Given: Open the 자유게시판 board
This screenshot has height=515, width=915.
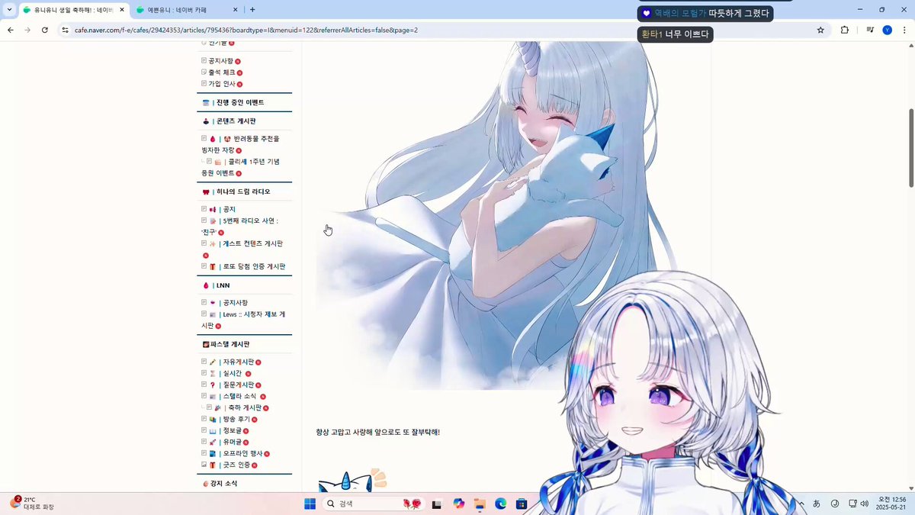Looking at the screenshot, I should coord(237,362).
